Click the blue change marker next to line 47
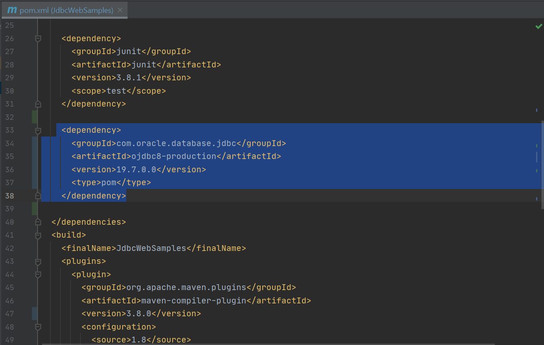 (35, 313)
